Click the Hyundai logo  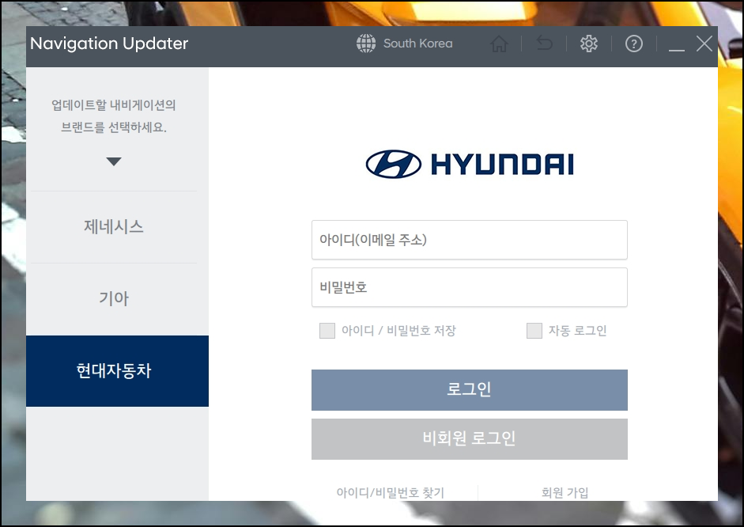pyautogui.click(x=470, y=165)
